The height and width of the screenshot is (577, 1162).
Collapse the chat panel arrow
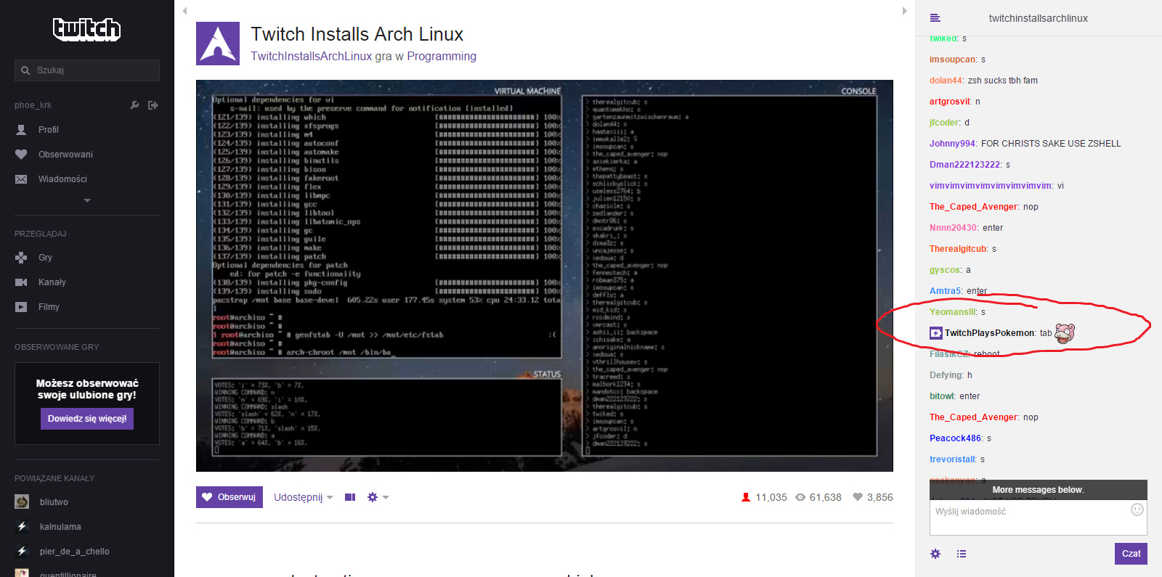pyautogui.click(x=904, y=11)
